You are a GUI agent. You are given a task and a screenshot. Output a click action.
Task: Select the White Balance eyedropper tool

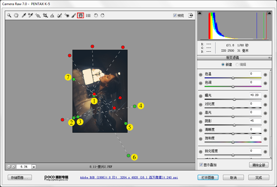tap(24, 15)
